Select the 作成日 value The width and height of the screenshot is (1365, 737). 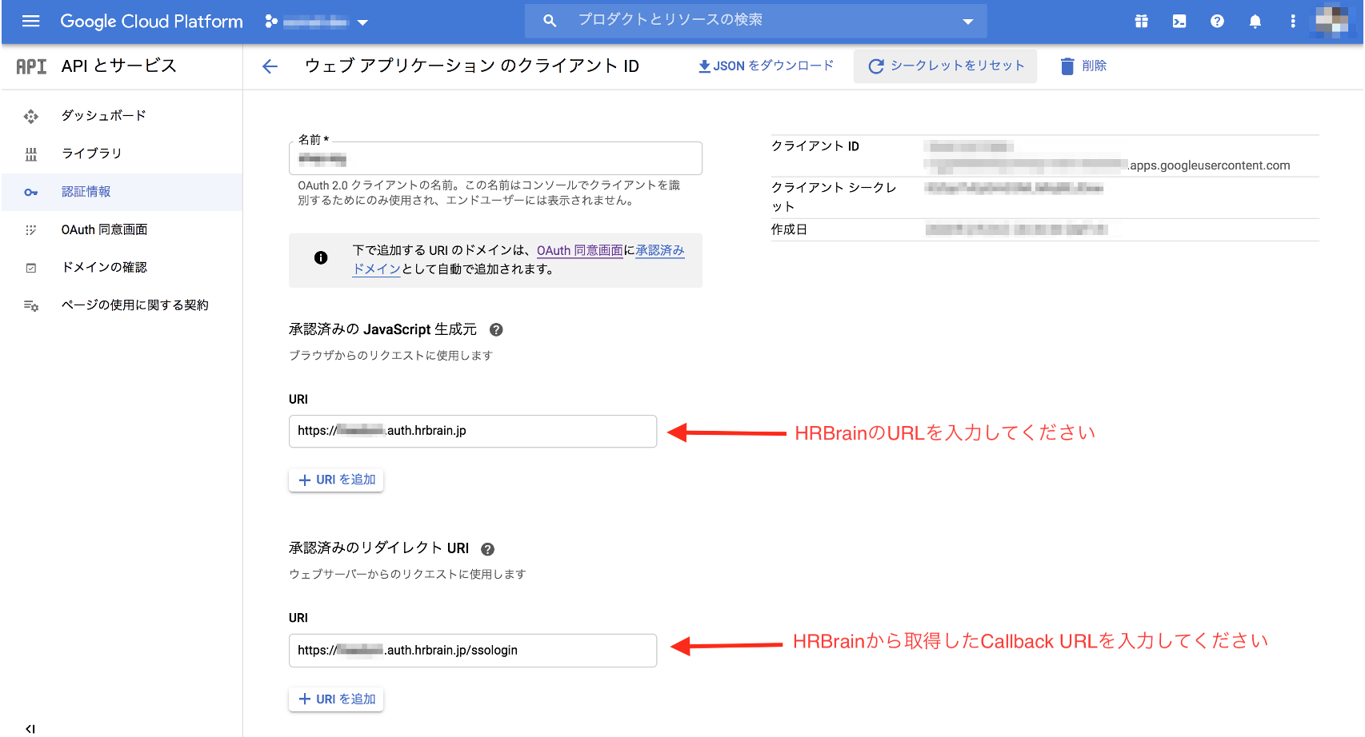coord(1016,229)
